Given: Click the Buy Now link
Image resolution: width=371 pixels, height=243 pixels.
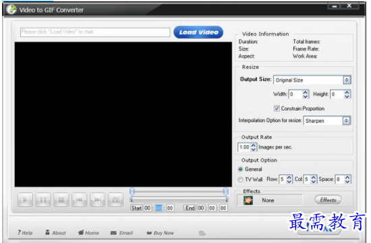Looking at the screenshot, I should (x=160, y=233).
